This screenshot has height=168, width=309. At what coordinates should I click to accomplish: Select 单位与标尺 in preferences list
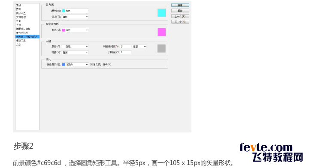click(x=22, y=33)
